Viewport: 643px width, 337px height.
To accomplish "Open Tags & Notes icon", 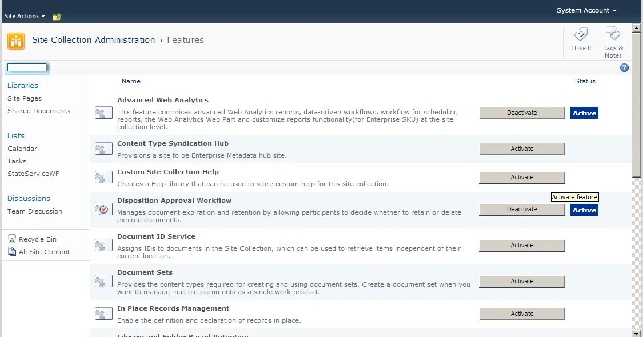I will [613, 34].
